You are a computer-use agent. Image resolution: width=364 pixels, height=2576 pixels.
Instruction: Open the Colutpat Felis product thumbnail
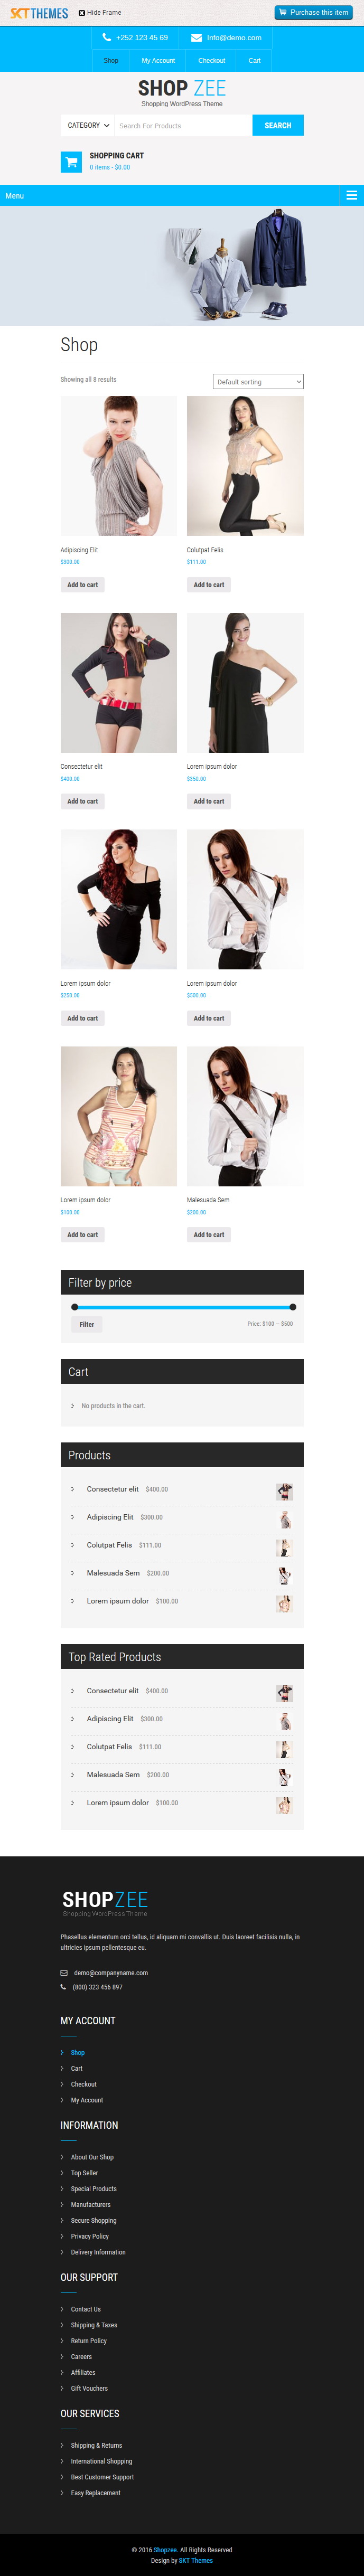tap(245, 466)
